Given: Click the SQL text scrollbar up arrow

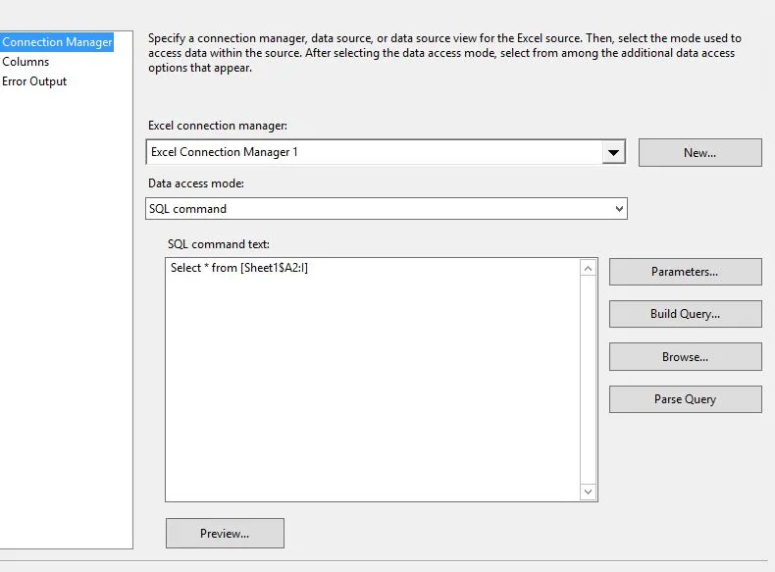Looking at the screenshot, I should pyautogui.click(x=589, y=269).
